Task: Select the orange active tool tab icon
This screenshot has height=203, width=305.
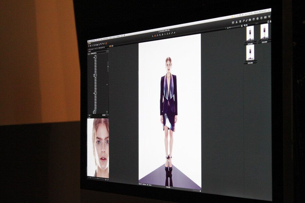Action: point(106,43)
